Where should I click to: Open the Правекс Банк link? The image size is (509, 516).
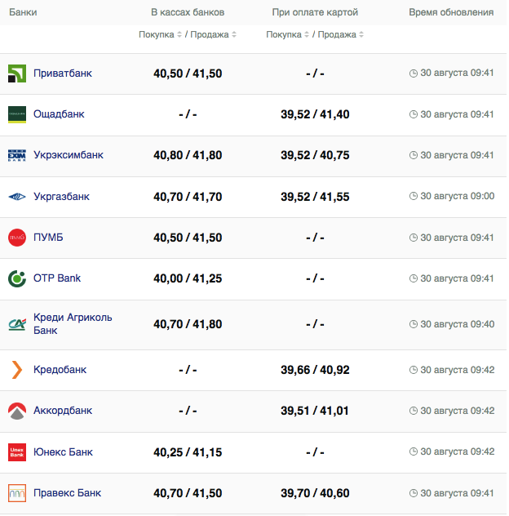click(68, 493)
